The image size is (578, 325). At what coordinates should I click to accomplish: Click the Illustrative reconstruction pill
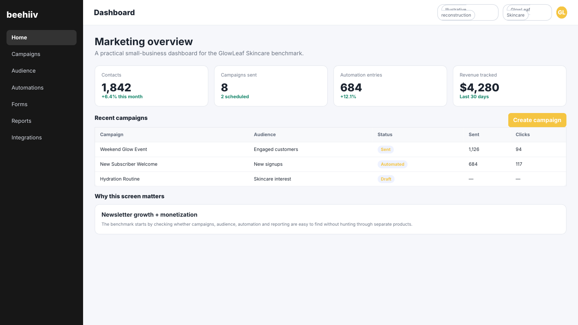pos(468,12)
